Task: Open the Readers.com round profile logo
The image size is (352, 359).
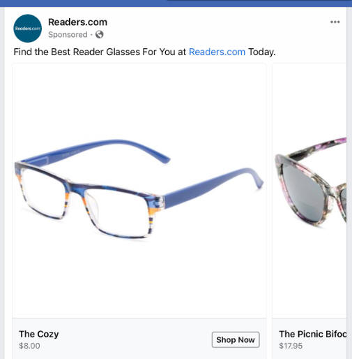Action: click(x=27, y=29)
